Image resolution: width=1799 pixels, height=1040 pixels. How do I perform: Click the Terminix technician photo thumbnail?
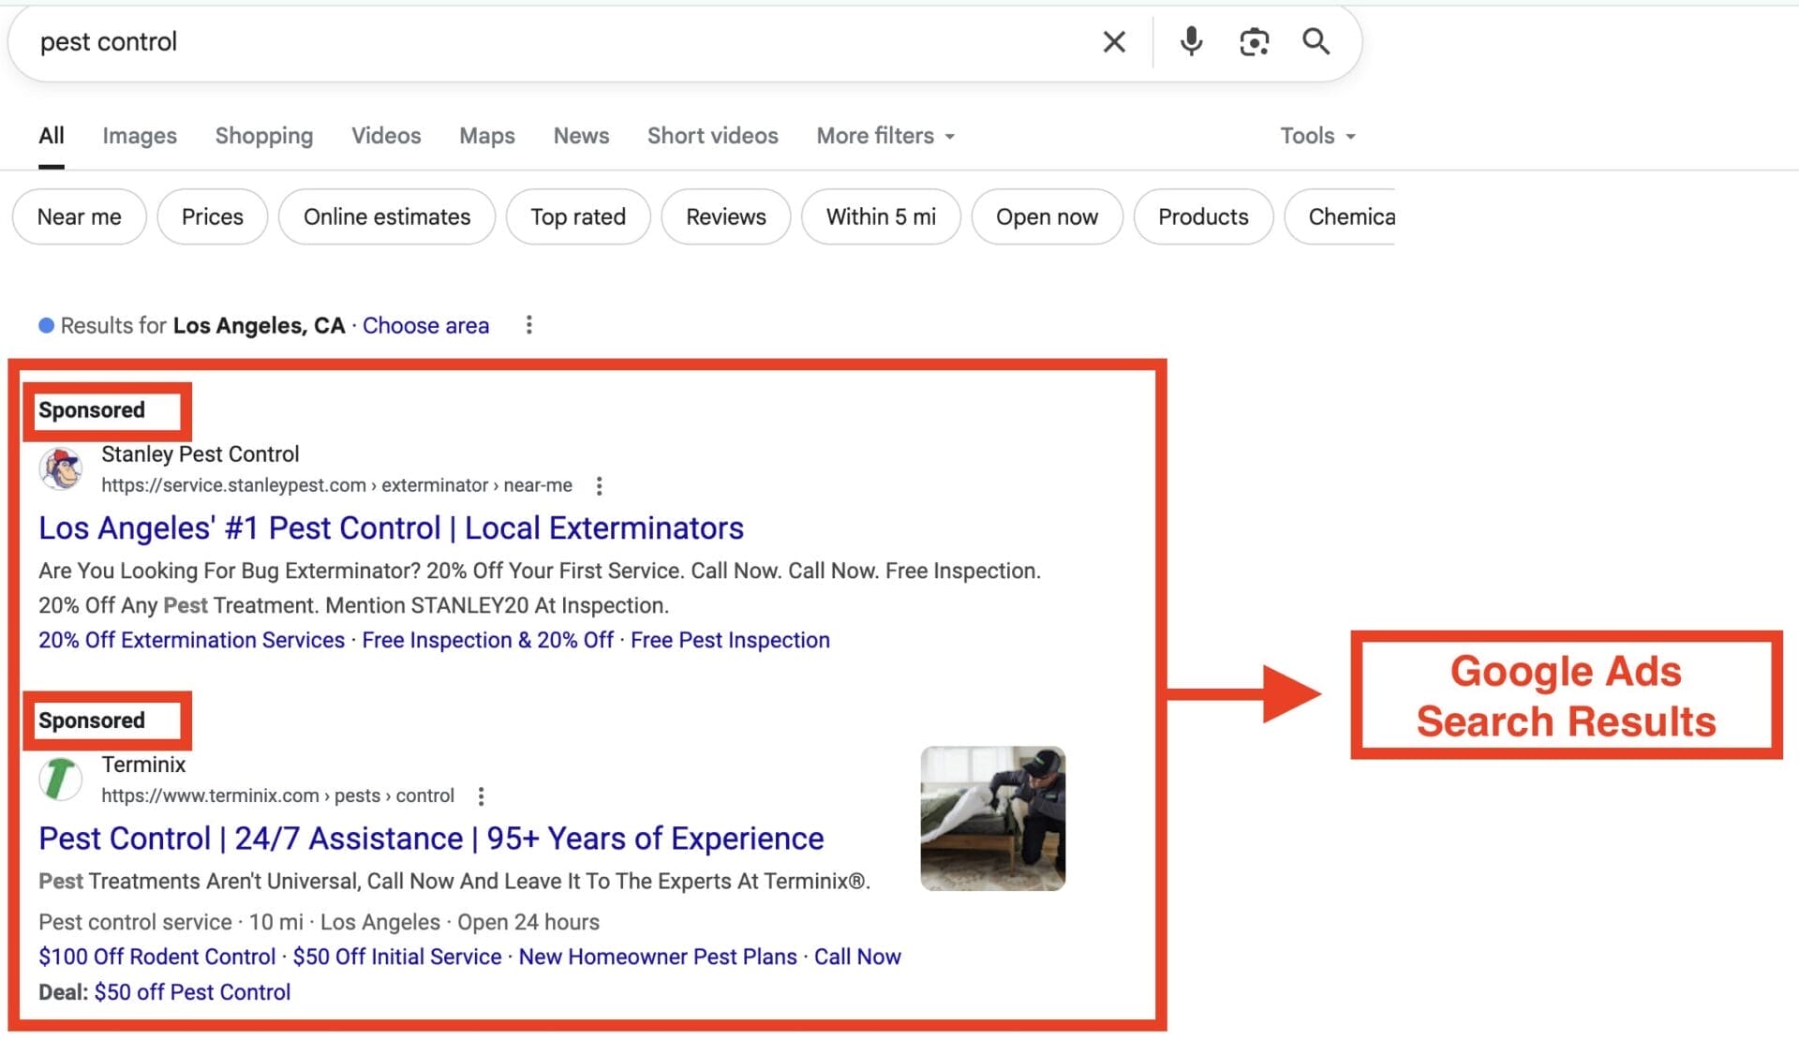pos(992,818)
